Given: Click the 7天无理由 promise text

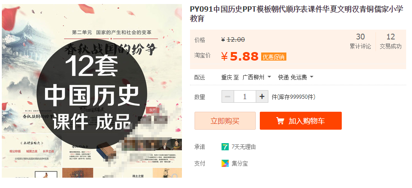Looking at the screenshot, I should (244, 147).
